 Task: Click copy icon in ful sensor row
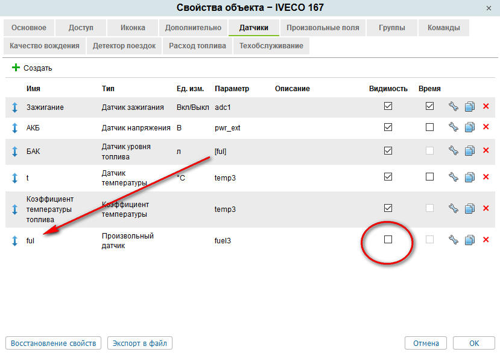click(x=470, y=240)
